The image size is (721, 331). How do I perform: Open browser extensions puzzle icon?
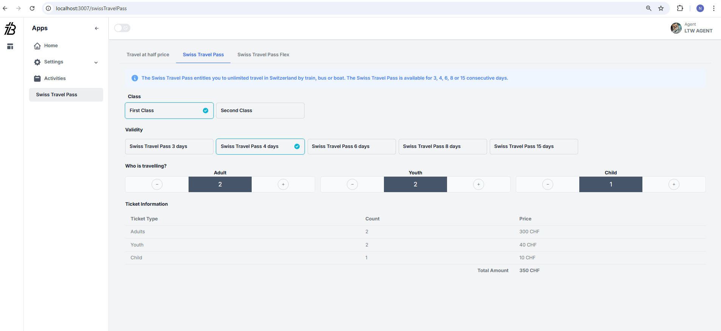click(680, 8)
